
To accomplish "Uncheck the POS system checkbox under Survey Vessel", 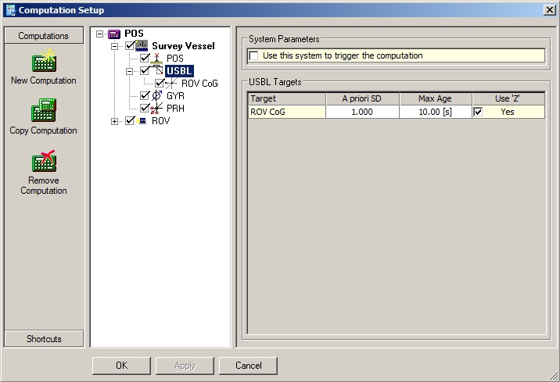I will (145, 58).
